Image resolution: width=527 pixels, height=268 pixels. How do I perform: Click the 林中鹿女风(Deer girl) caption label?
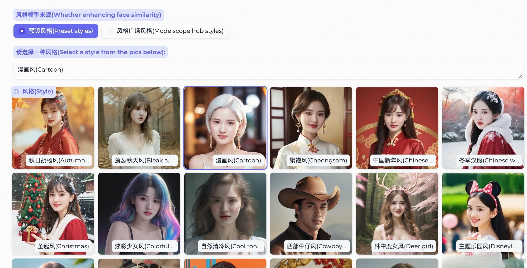[403, 246]
